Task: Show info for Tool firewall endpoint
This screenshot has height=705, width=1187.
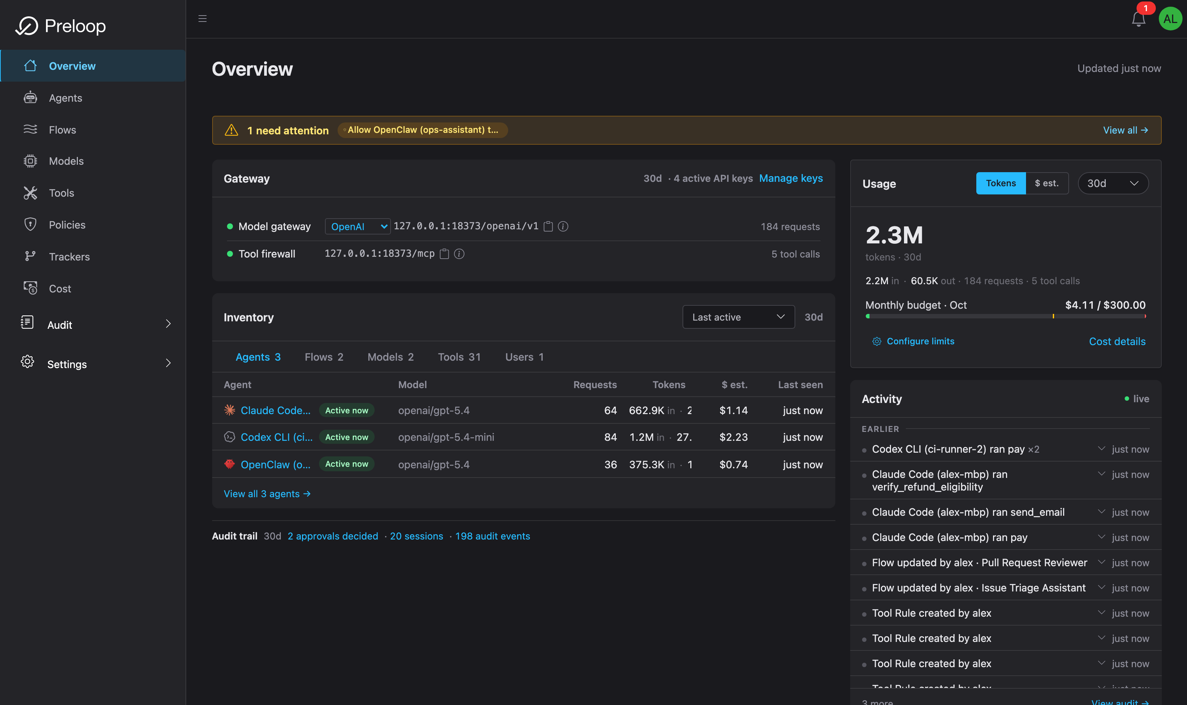Action: (458, 254)
